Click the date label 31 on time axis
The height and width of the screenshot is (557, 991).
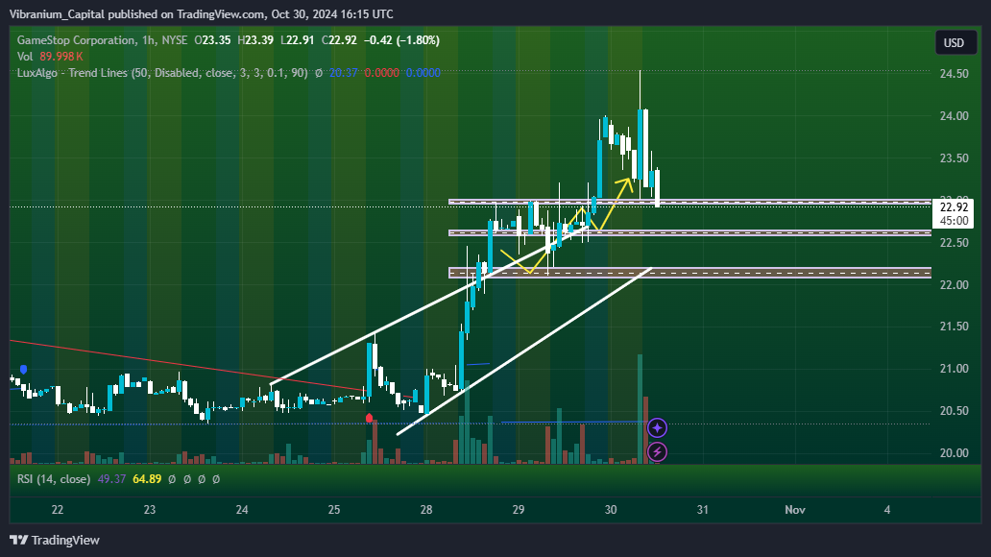coord(703,510)
